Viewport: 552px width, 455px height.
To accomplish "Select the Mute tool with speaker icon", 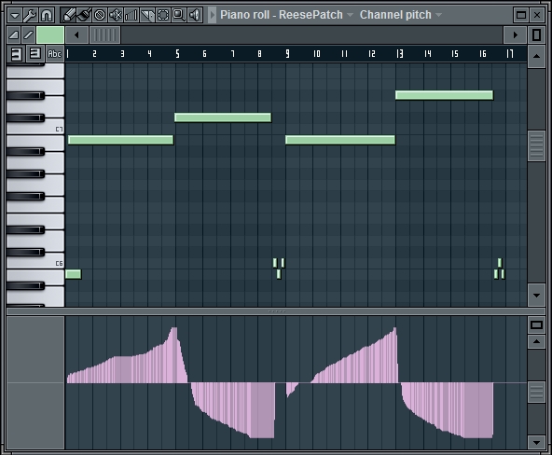I will click(x=116, y=15).
